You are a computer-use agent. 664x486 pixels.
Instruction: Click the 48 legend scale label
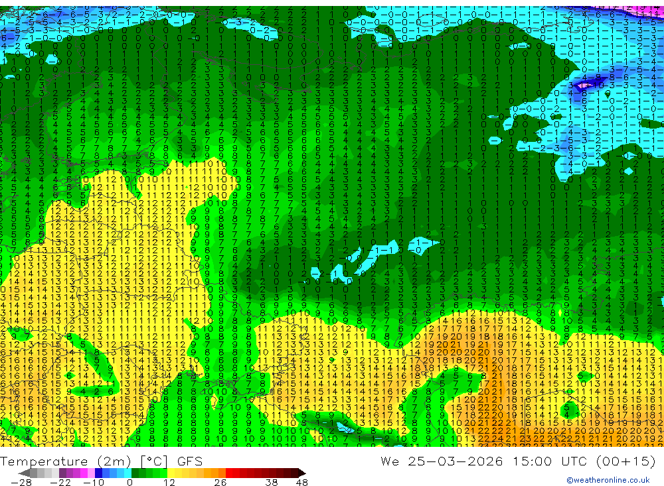coord(302,482)
